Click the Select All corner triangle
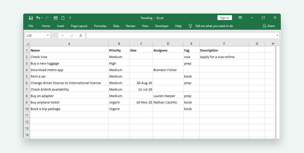The width and height of the screenshot is (304, 153). coord(27,44)
